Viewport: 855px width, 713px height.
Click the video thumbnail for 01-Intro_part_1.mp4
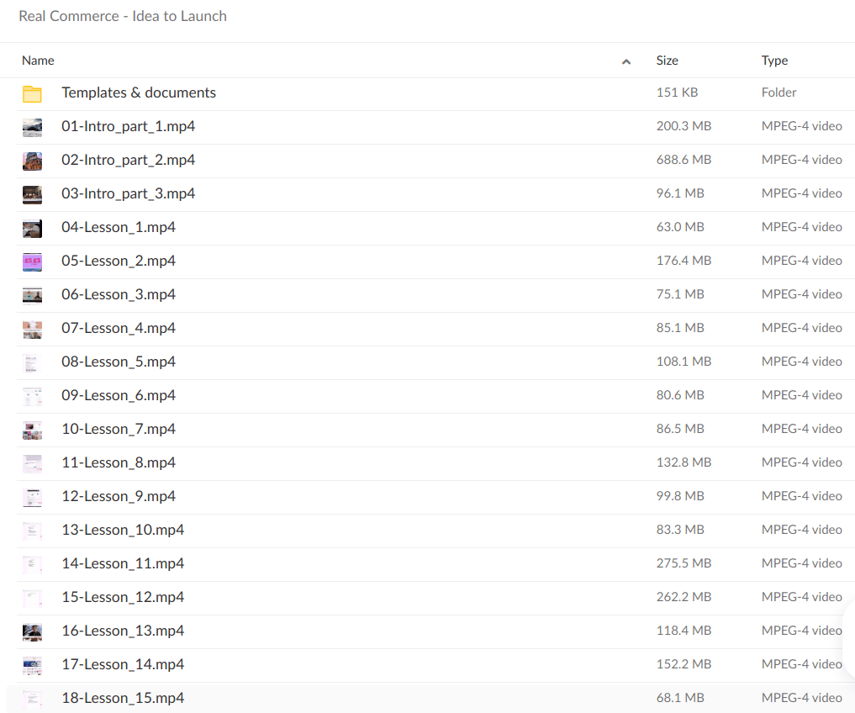pos(32,127)
